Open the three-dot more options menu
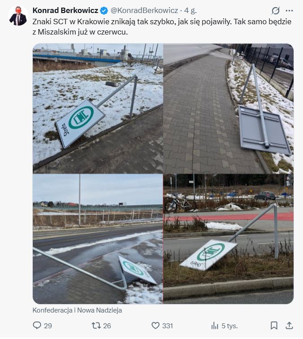 pyautogui.click(x=290, y=10)
